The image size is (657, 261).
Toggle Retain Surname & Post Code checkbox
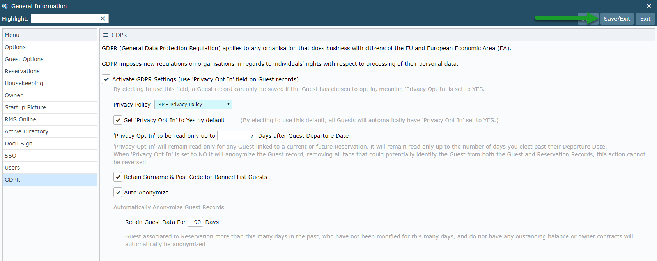(118, 177)
